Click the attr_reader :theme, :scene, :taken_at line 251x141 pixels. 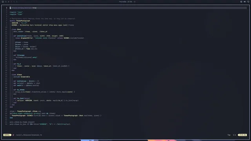coord(30,31)
